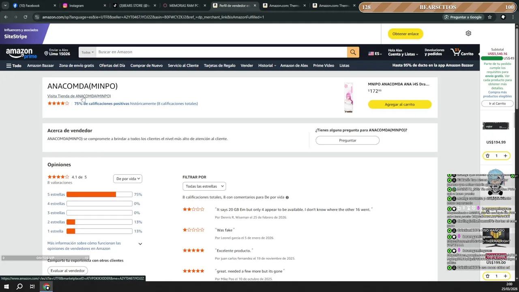Click Devoluciones y pedidos link
The height and width of the screenshot is (292, 519).
click(x=434, y=52)
